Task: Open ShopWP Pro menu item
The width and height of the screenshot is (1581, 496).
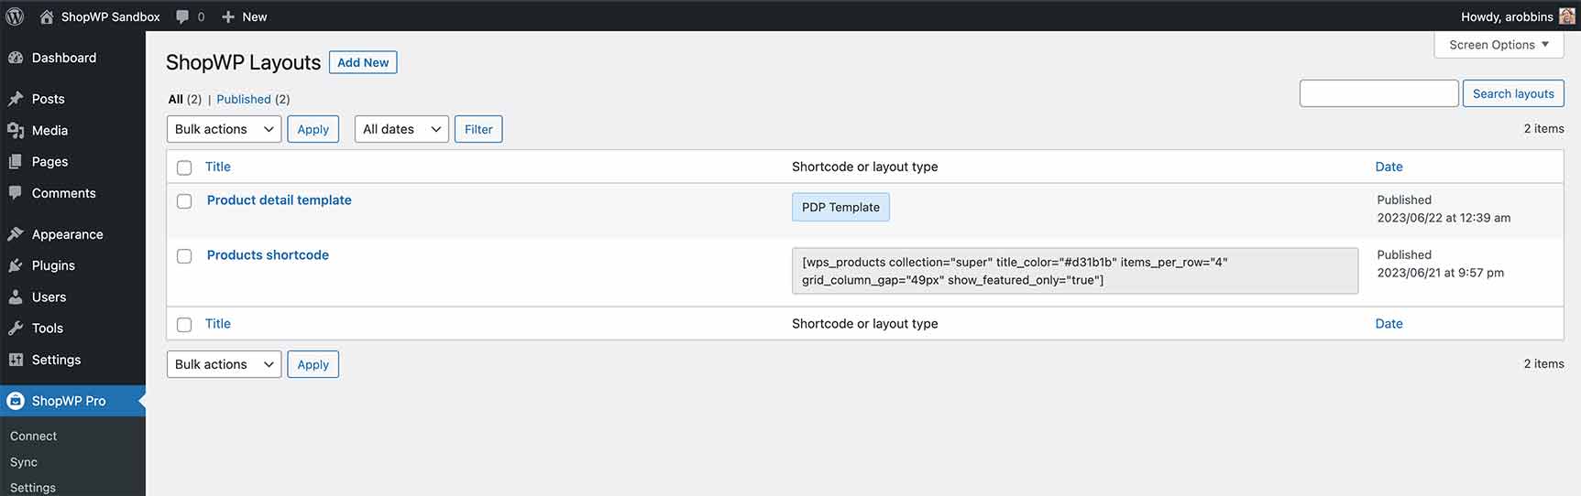Action: coord(69,401)
